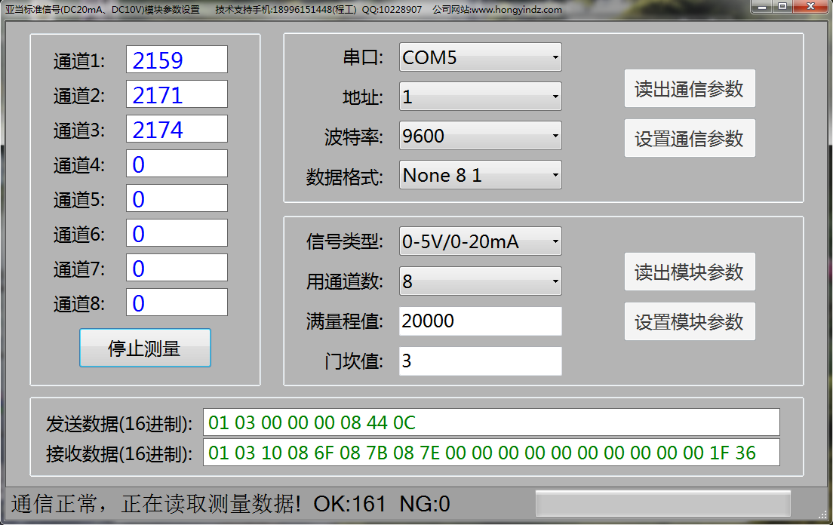Click 读出模块参数 button
This screenshot has width=833, height=525.
[689, 272]
